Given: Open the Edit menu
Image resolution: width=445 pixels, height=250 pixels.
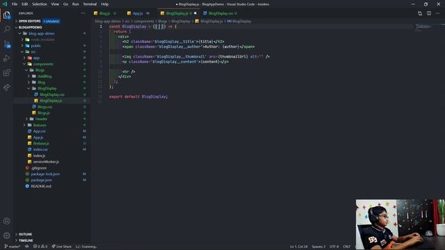Looking at the screenshot, I should click(x=25, y=4).
